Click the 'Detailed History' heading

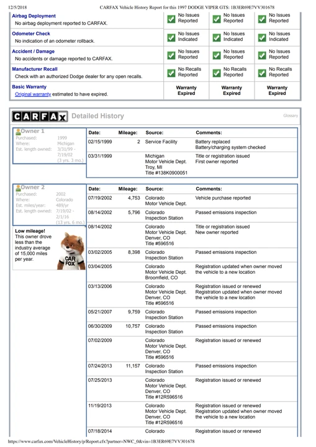click(97, 116)
